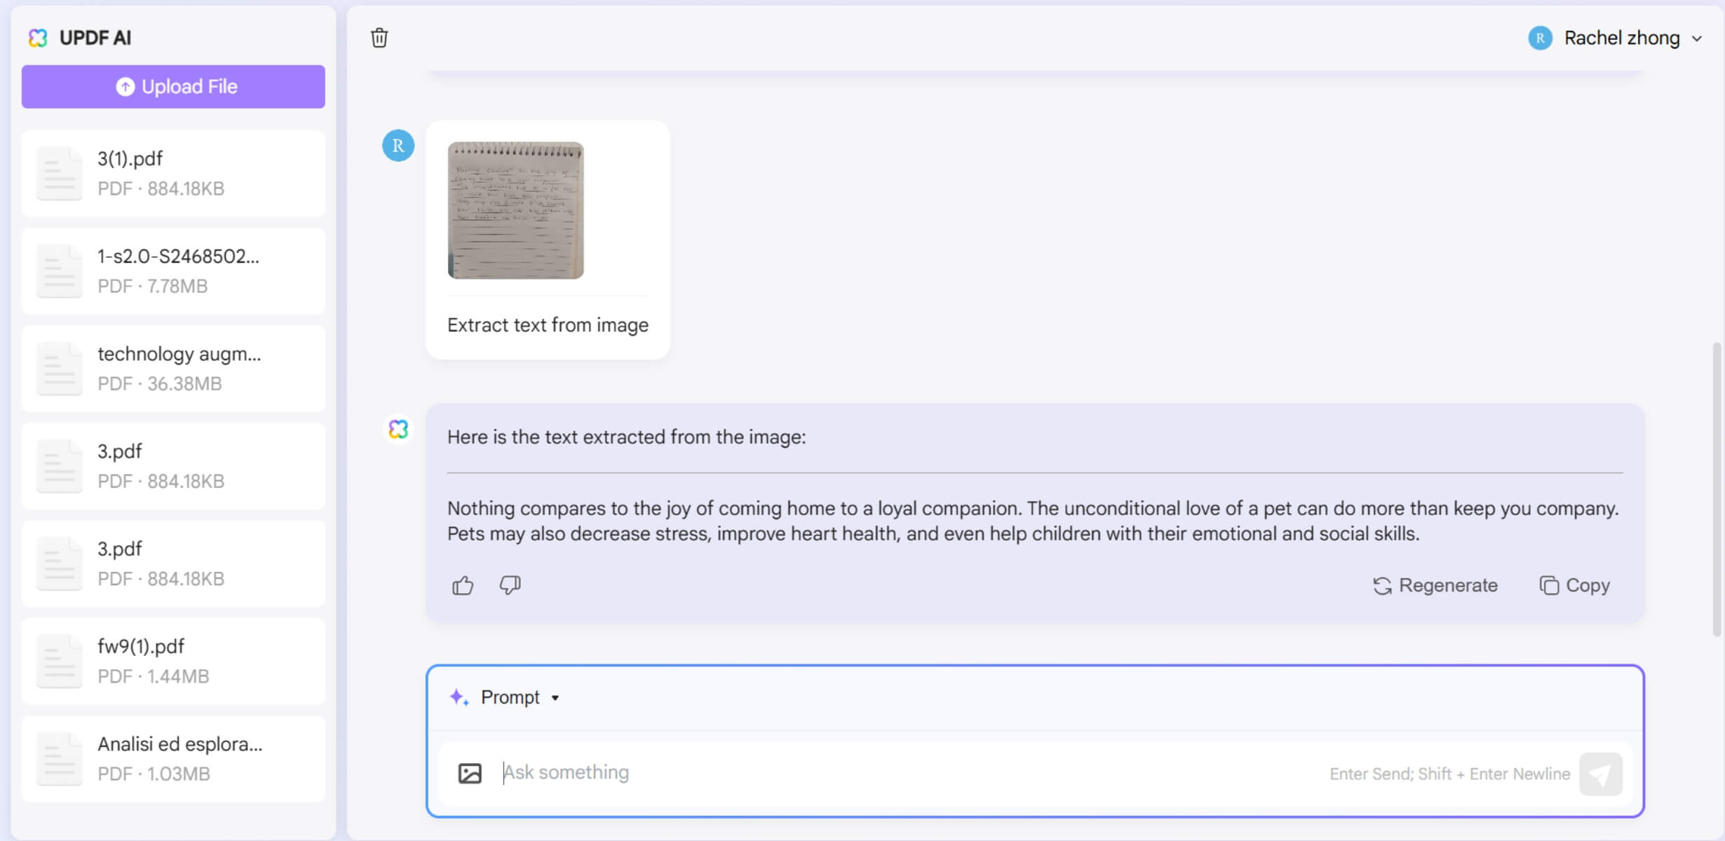Click the UPDF AI logo icon

click(38, 38)
